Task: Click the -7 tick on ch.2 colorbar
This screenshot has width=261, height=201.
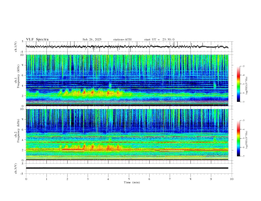Action: 243,156
